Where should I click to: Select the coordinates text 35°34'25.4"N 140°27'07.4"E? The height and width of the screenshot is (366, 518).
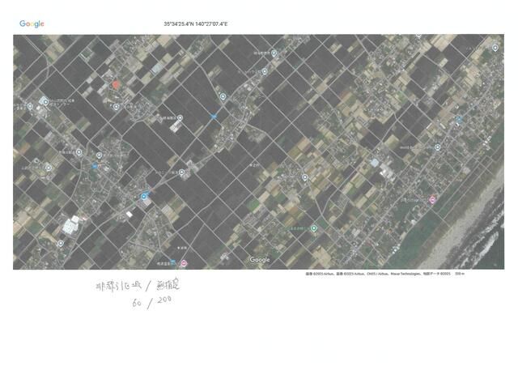[x=196, y=23]
